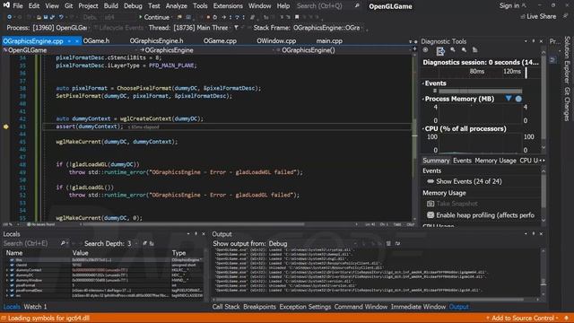This screenshot has height=323, width=574.
Task: Click the Zoom Out icon in Diagnostic Tools
Action: click(x=465, y=50)
